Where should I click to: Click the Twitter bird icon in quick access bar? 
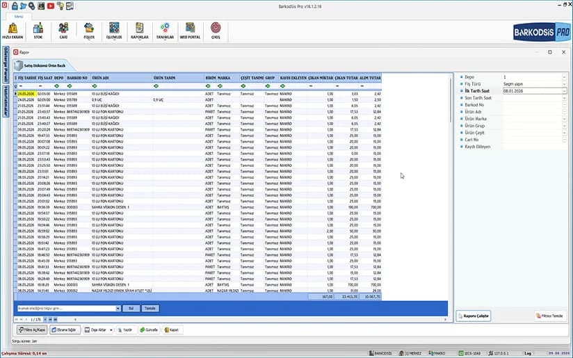[23, 6]
